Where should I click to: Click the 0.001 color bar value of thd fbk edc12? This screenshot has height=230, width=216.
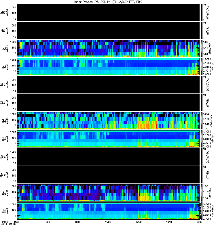pyautogui.click(x=206, y=129)
